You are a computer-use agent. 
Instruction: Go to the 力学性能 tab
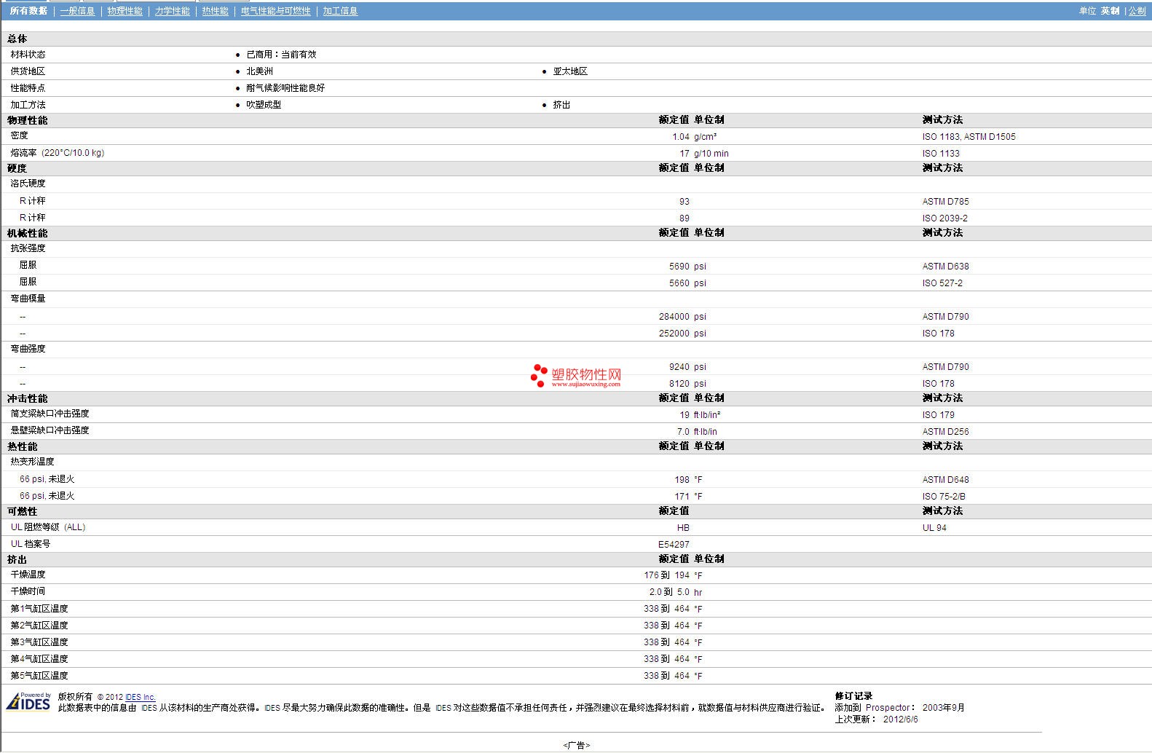pos(172,11)
